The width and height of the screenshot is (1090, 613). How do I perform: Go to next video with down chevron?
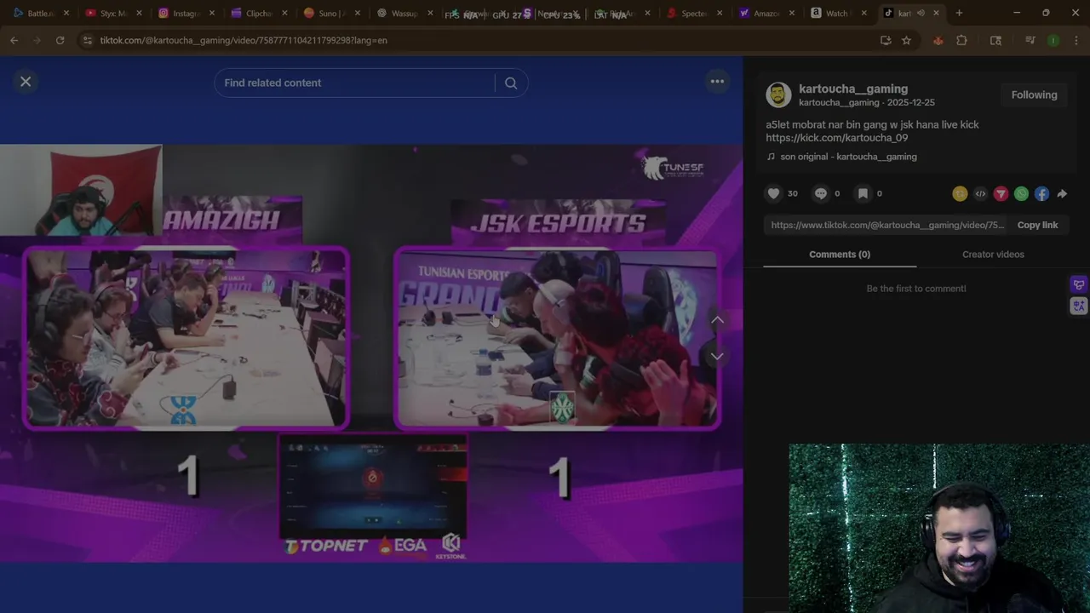[x=717, y=356]
